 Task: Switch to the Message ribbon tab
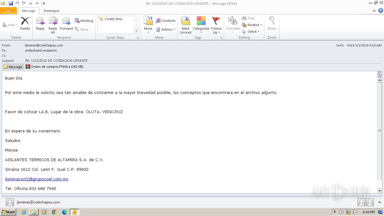[x=28, y=11]
